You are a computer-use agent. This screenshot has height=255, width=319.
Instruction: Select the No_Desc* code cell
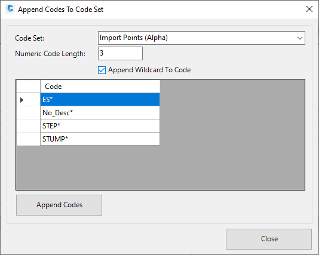(x=100, y=113)
